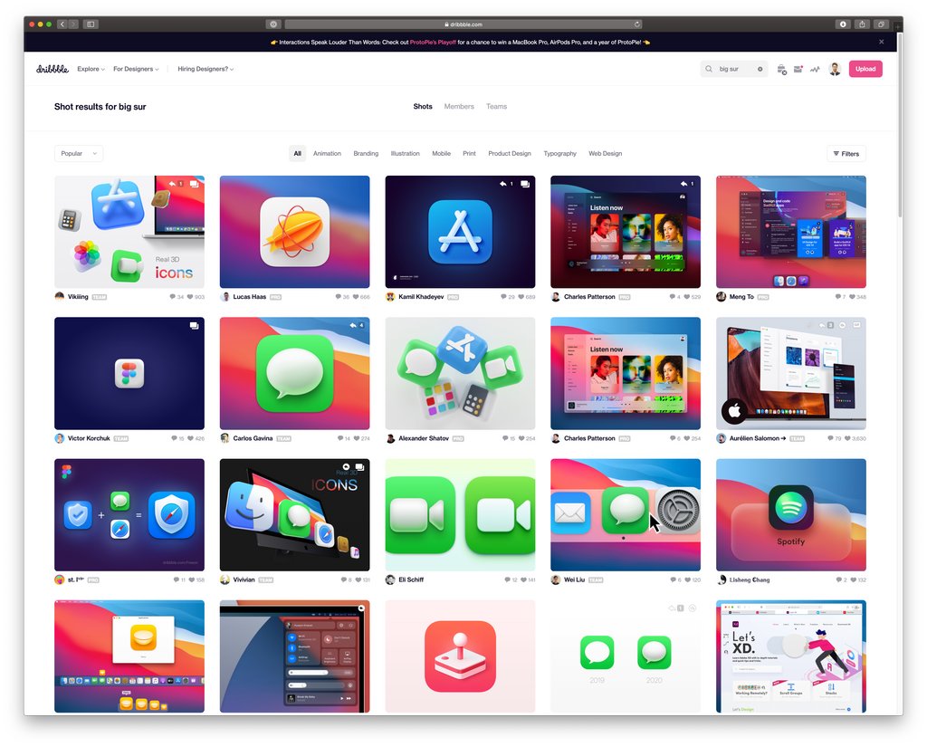Filter by Web Design category

(x=606, y=153)
